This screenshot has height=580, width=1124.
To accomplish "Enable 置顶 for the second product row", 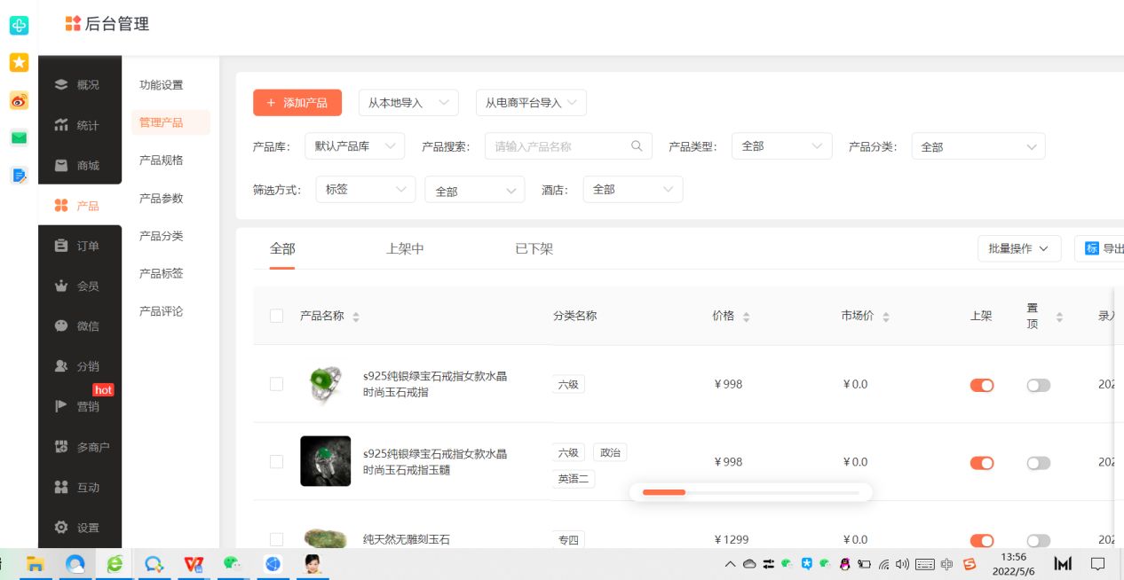I will 1038,463.
